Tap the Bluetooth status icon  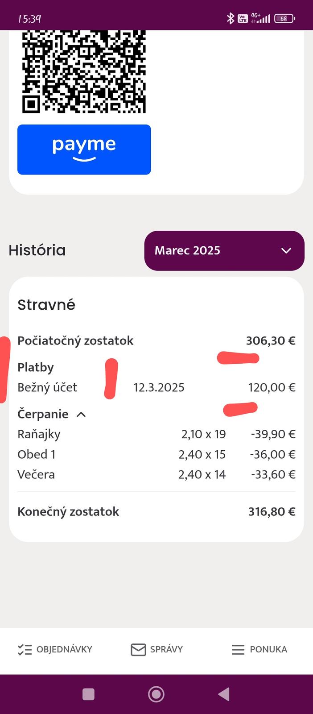231,18
